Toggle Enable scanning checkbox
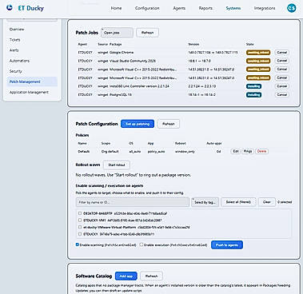Viewport: 303px width, 294px height. (x=78, y=244)
